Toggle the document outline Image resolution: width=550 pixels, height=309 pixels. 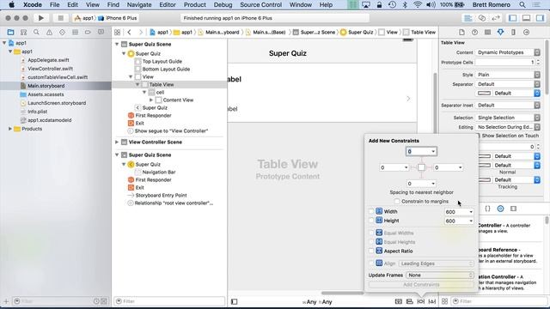pos(234,301)
